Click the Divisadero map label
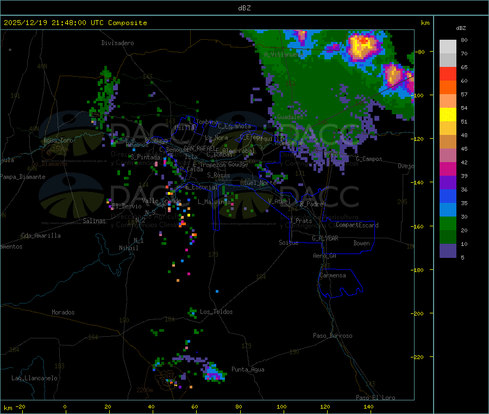 point(117,43)
